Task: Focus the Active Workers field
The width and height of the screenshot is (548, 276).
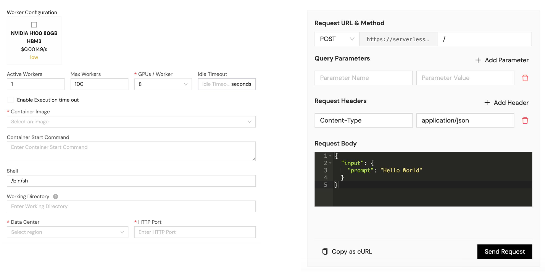Action: click(x=36, y=84)
